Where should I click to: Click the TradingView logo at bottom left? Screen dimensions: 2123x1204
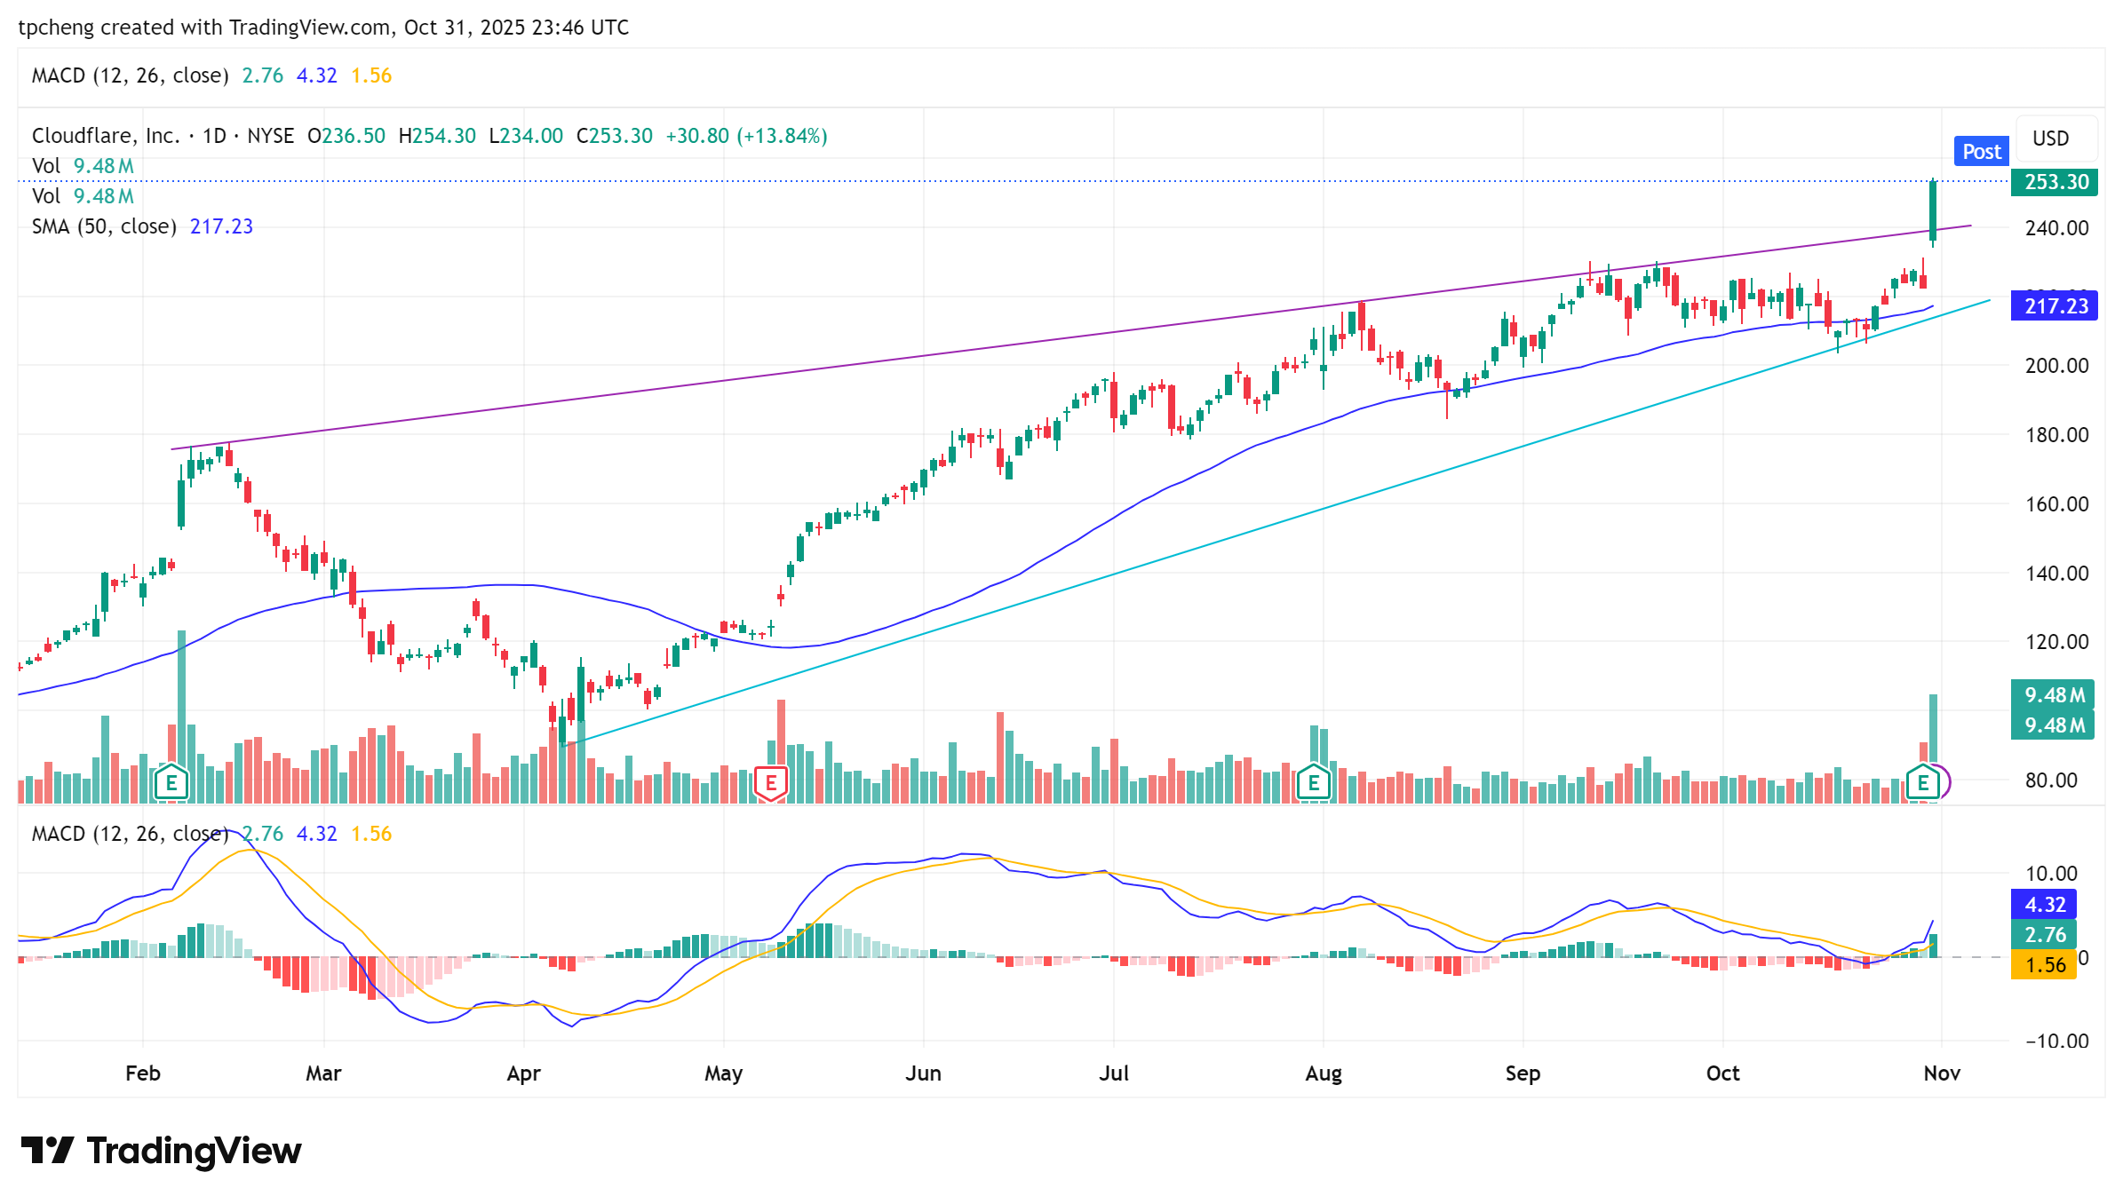pyautogui.click(x=161, y=1151)
